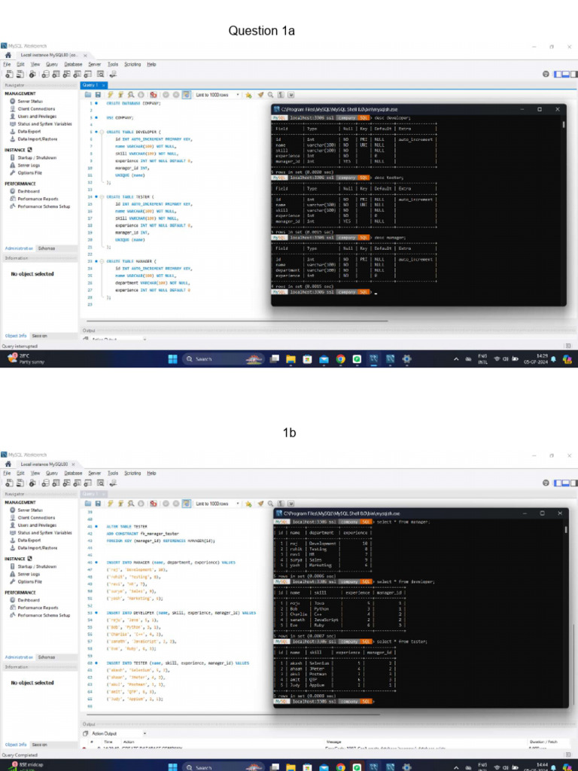
Task: Collapse the CREATE TABLE DEVELOPER block in 1a
Action: pyautogui.click(x=101, y=132)
